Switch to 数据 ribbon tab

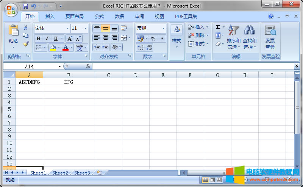(x=119, y=17)
